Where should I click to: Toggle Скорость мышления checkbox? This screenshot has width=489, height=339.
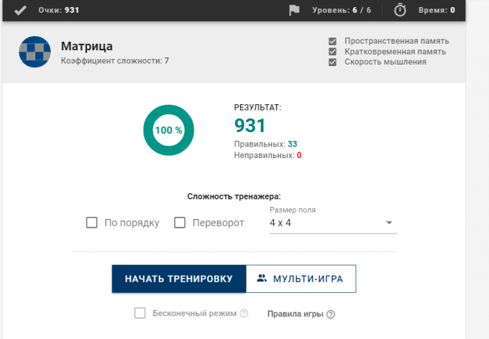click(x=332, y=62)
